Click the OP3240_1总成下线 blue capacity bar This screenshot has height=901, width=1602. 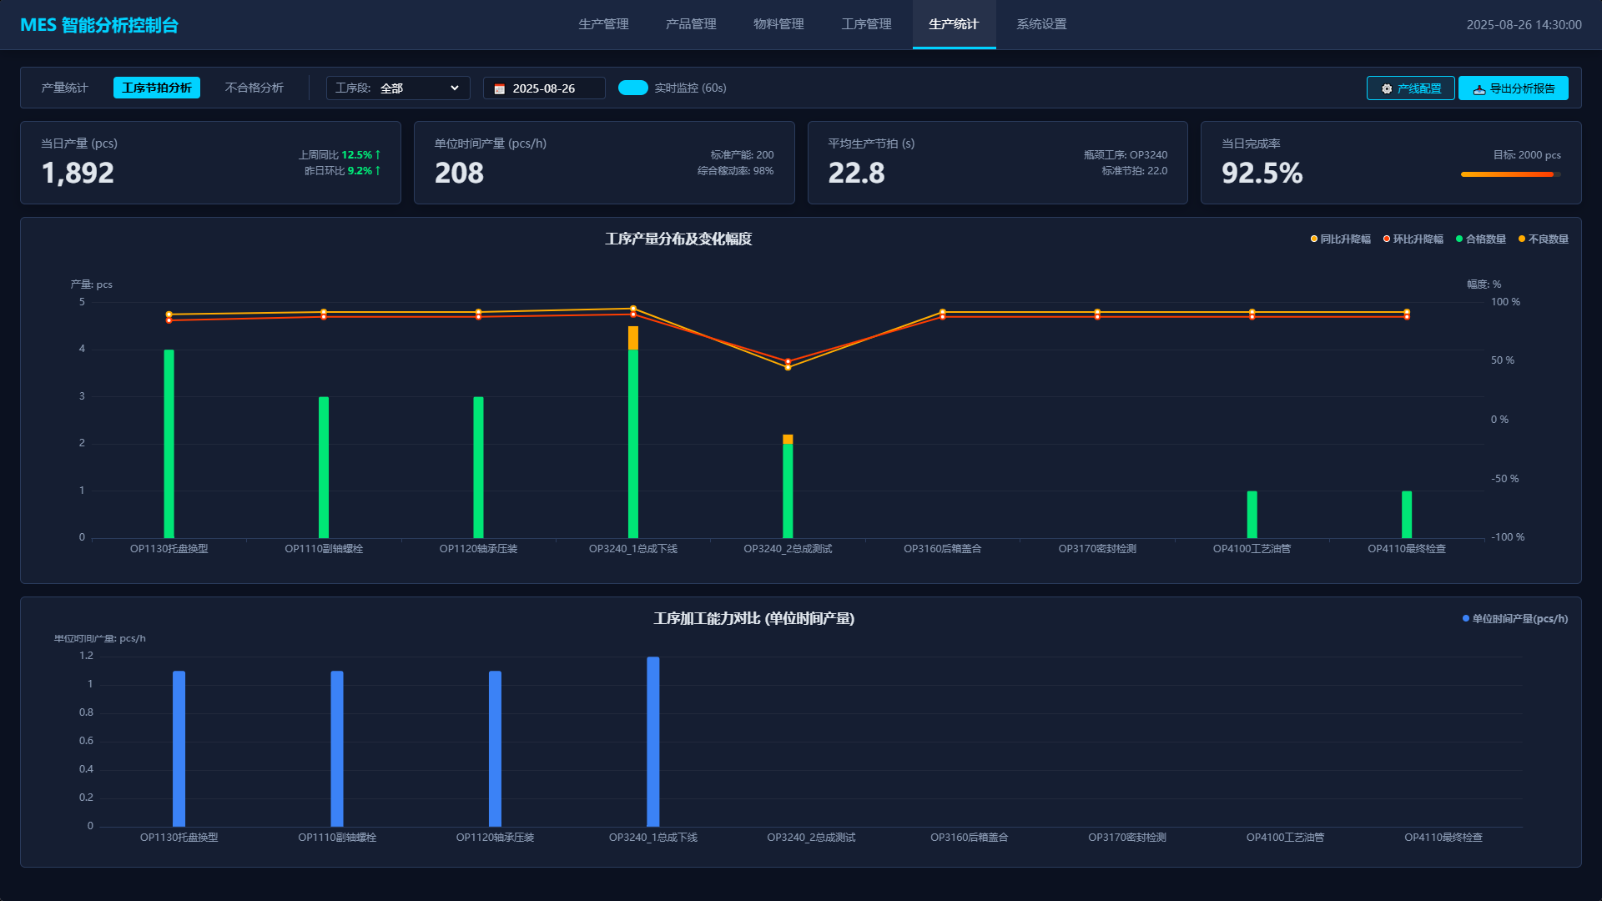[x=653, y=741]
